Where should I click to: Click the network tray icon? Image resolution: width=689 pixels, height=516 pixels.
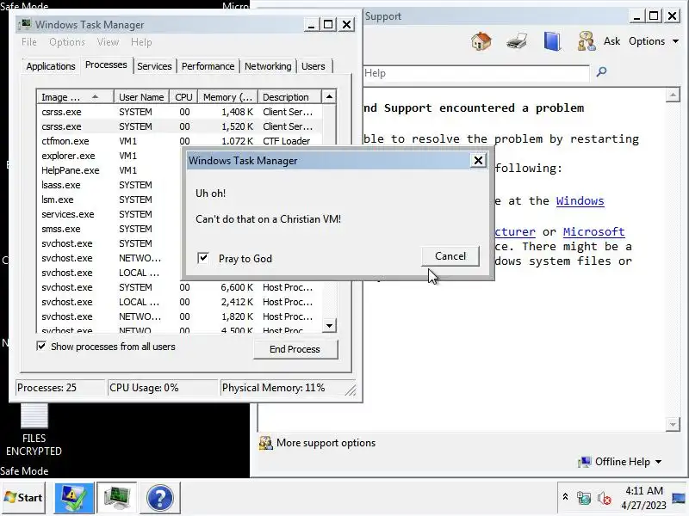pos(584,498)
